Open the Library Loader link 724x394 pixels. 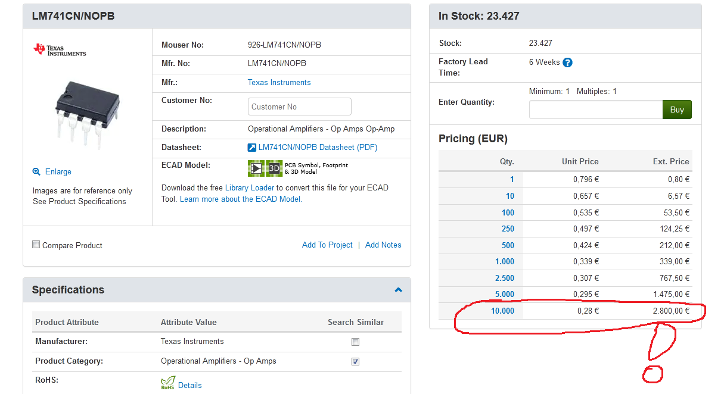coord(250,187)
